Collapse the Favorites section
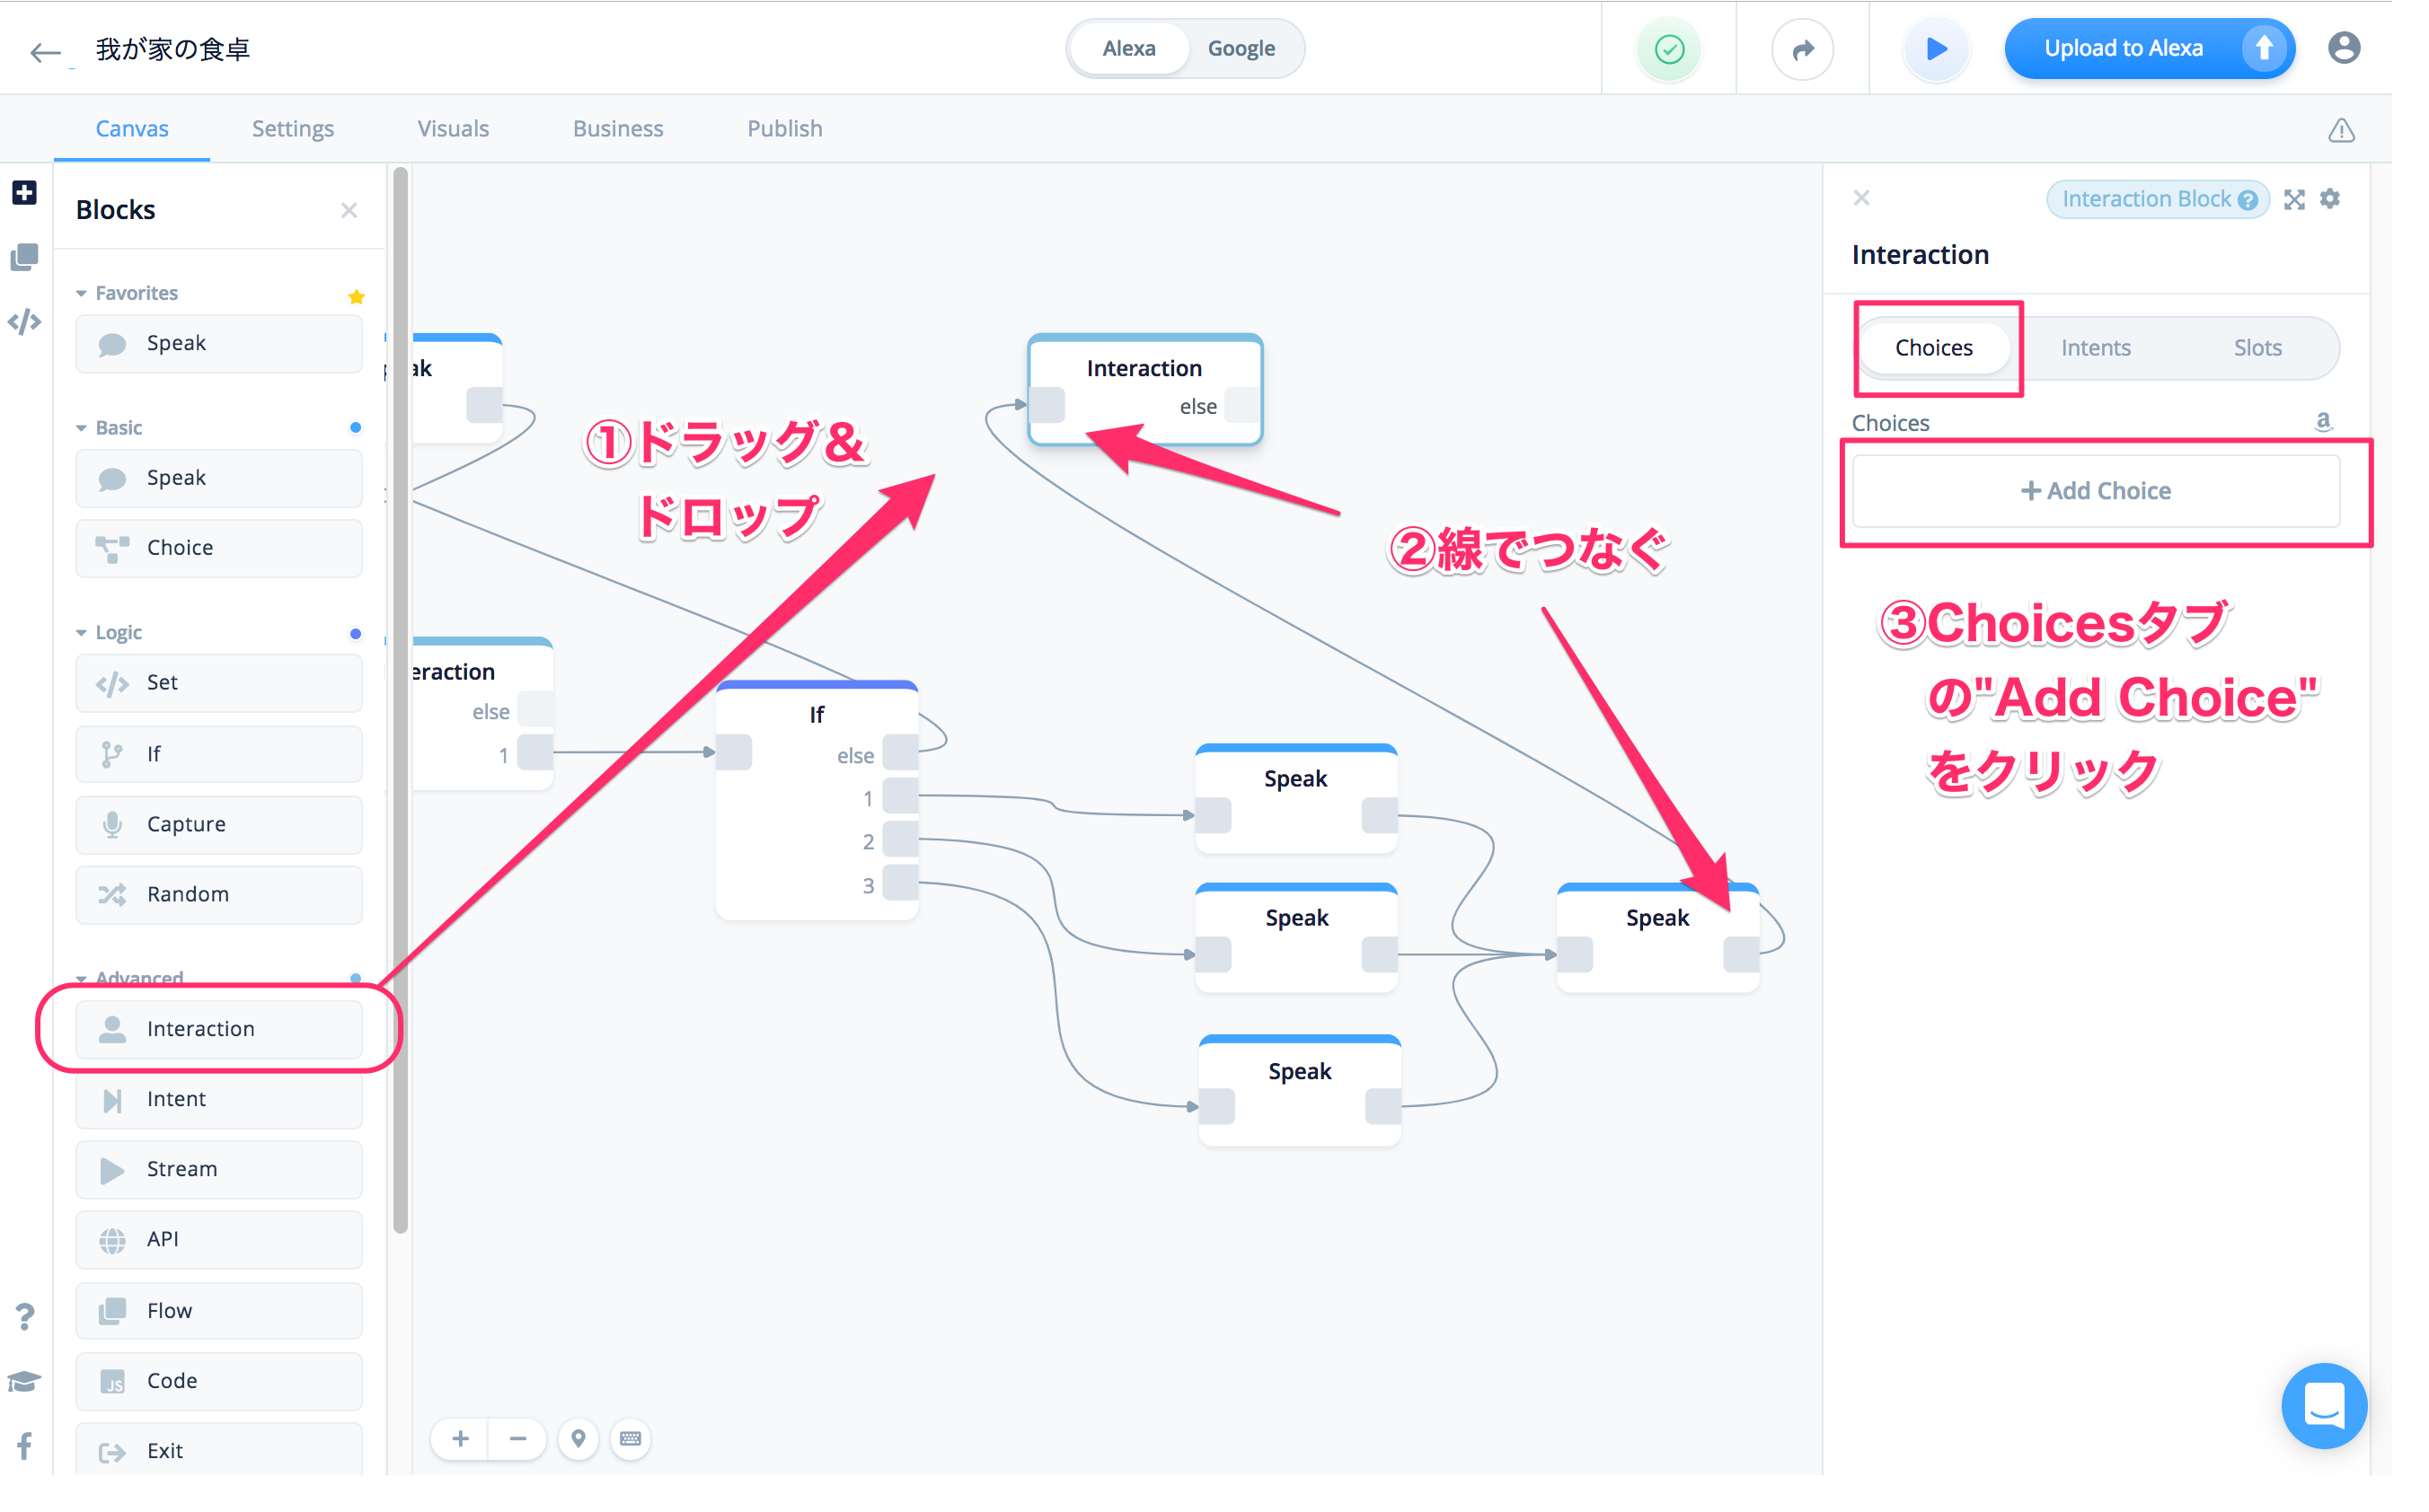 click(82, 293)
